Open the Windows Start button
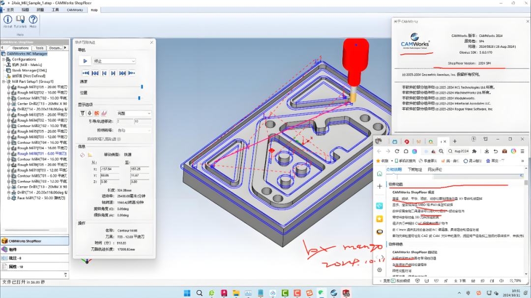This screenshot has width=531, height=298. 187,293
